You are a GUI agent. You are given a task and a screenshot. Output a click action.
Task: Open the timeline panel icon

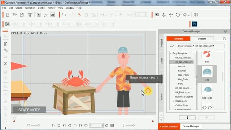point(112,125)
